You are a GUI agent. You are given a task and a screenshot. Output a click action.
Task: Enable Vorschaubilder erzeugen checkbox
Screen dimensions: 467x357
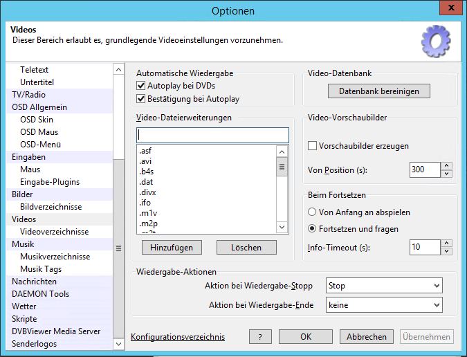click(312, 146)
